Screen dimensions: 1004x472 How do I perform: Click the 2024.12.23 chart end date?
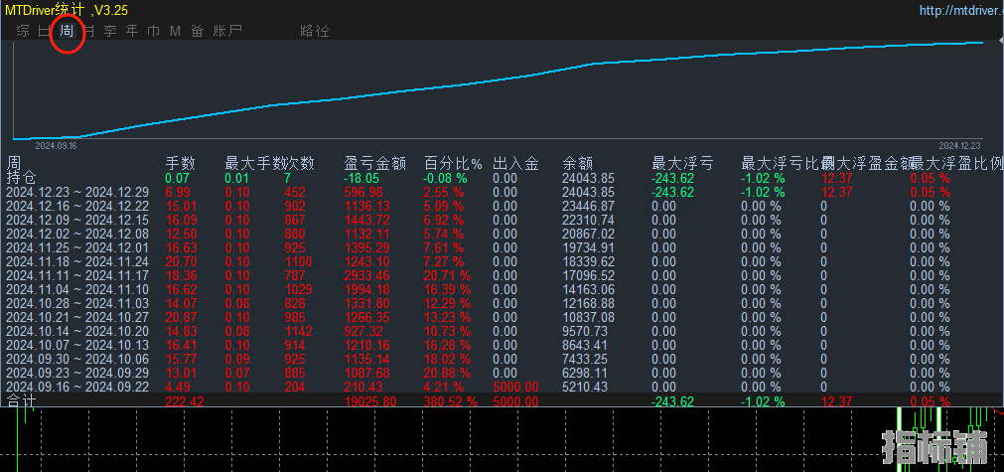point(959,145)
